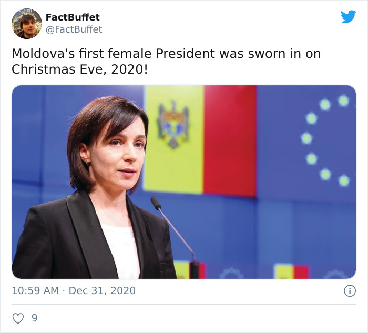Click the Moldovan flag in the photo
Image resolution: width=368 pixels, height=333 pixels.
pyautogui.click(x=200, y=140)
